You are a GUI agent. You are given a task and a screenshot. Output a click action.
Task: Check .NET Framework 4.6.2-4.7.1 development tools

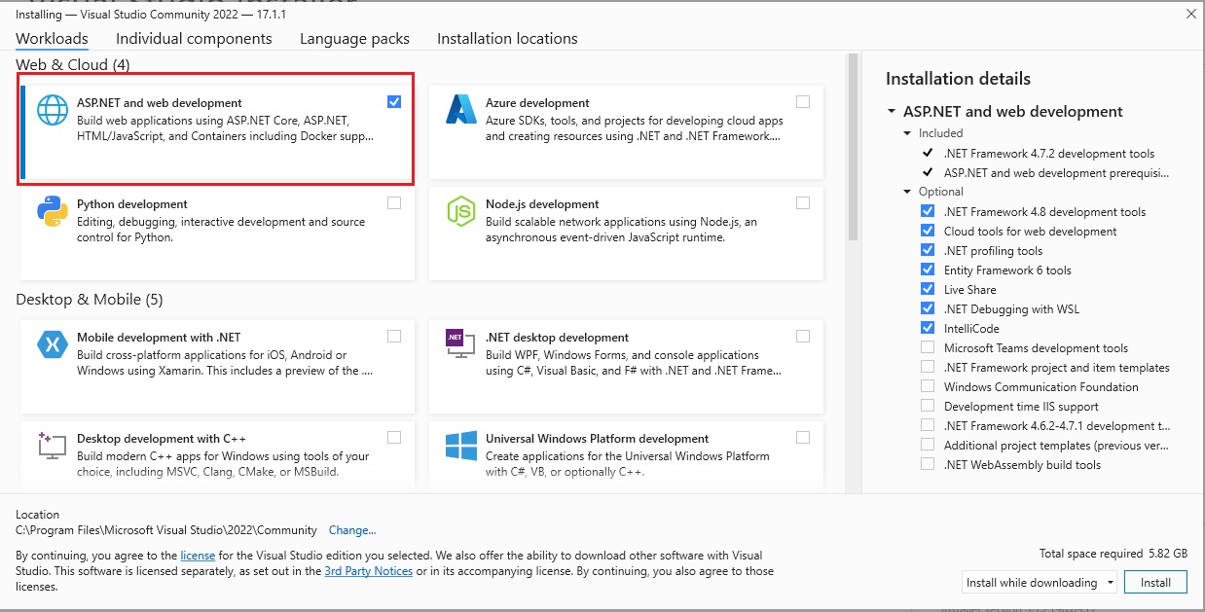(928, 425)
